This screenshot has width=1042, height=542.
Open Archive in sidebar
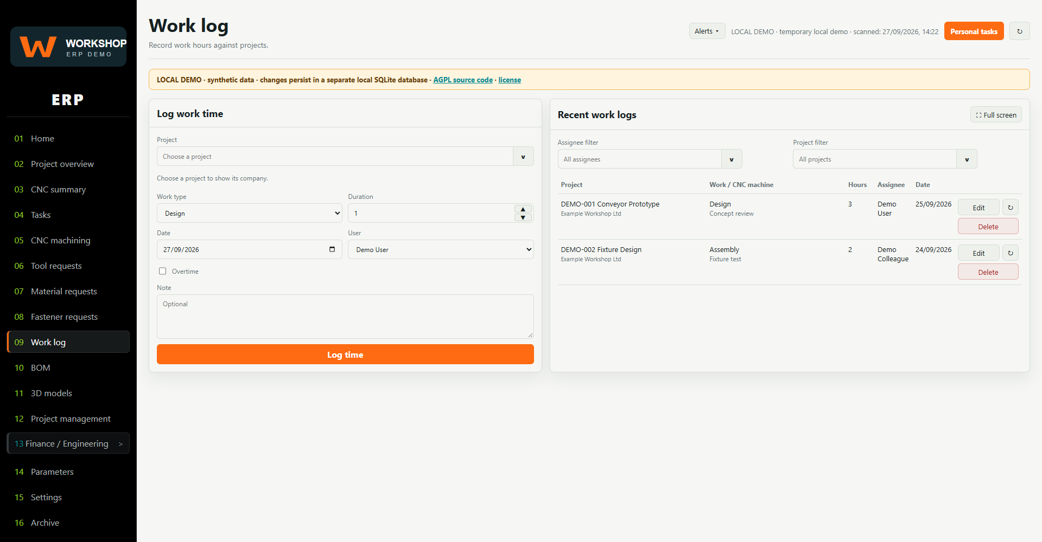(68, 522)
